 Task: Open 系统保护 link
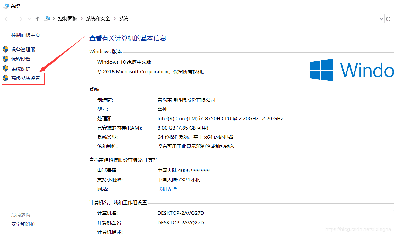(x=21, y=69)
